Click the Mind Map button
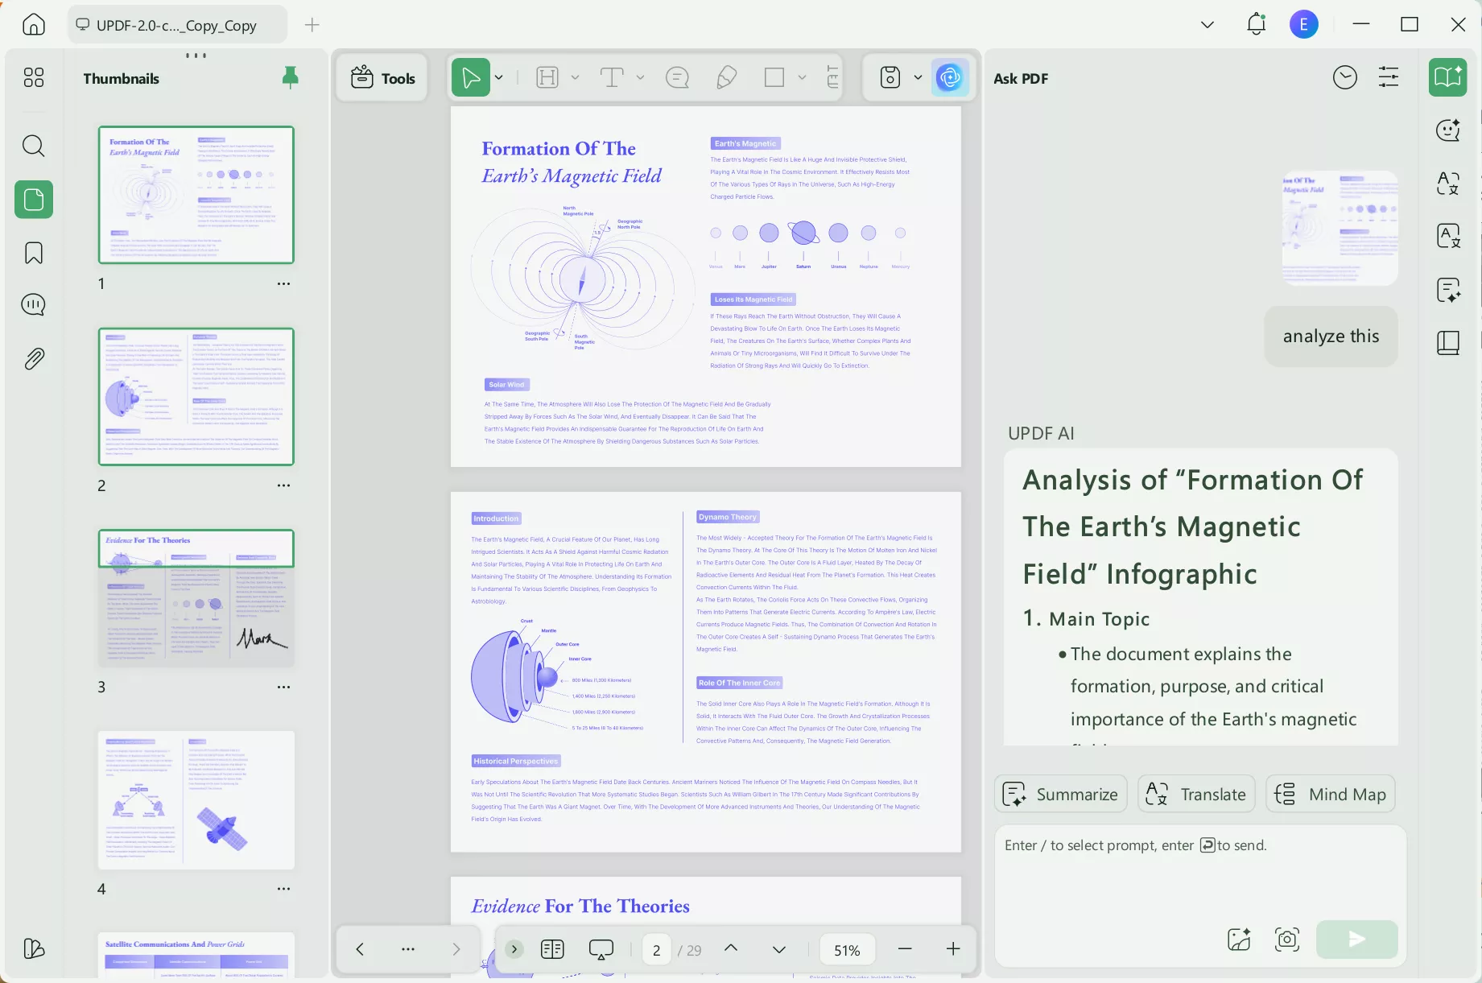Viewport: 1482px width, 983px height. (1331, 795)
